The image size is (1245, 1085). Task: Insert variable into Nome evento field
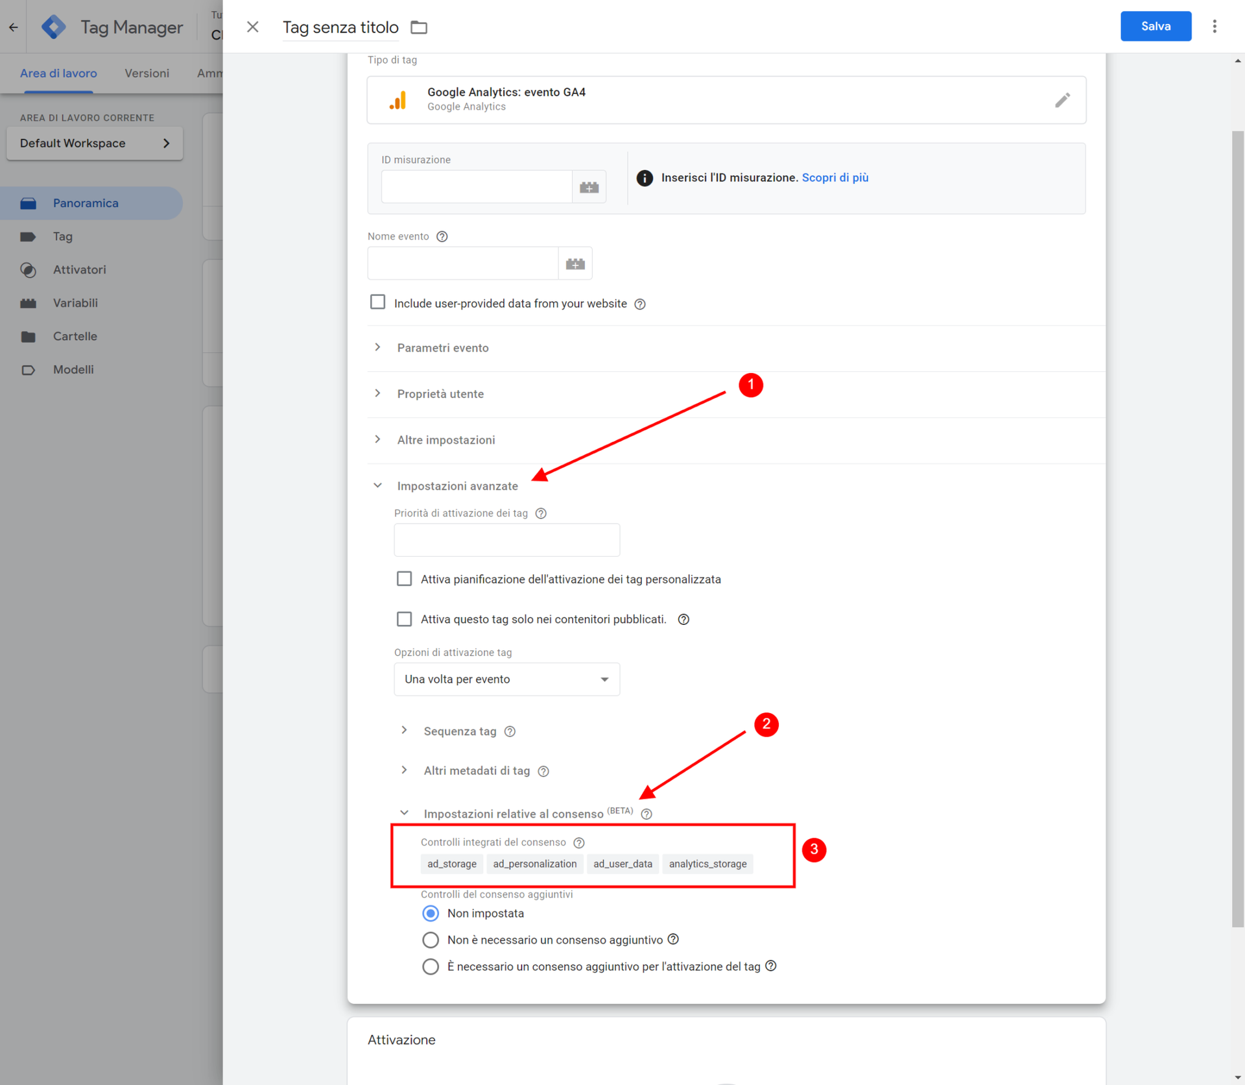[575, 263]
